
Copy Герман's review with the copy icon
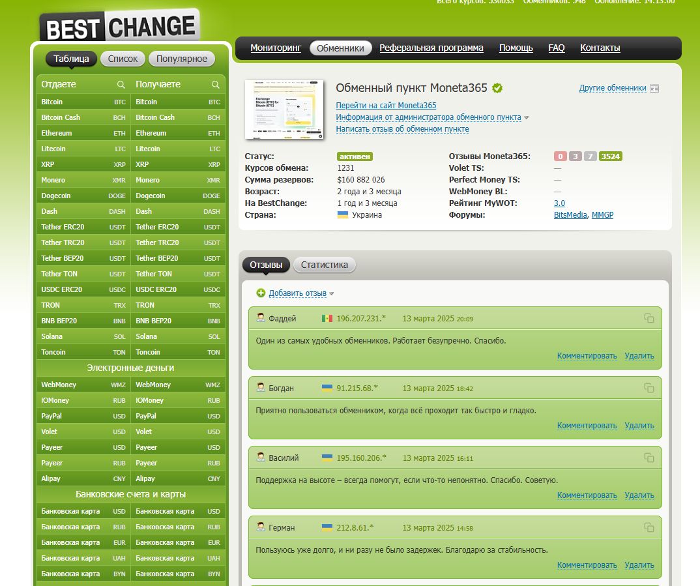(649, 527)
